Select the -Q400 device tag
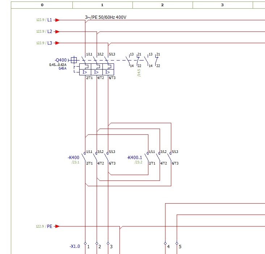 coord(61,60)
